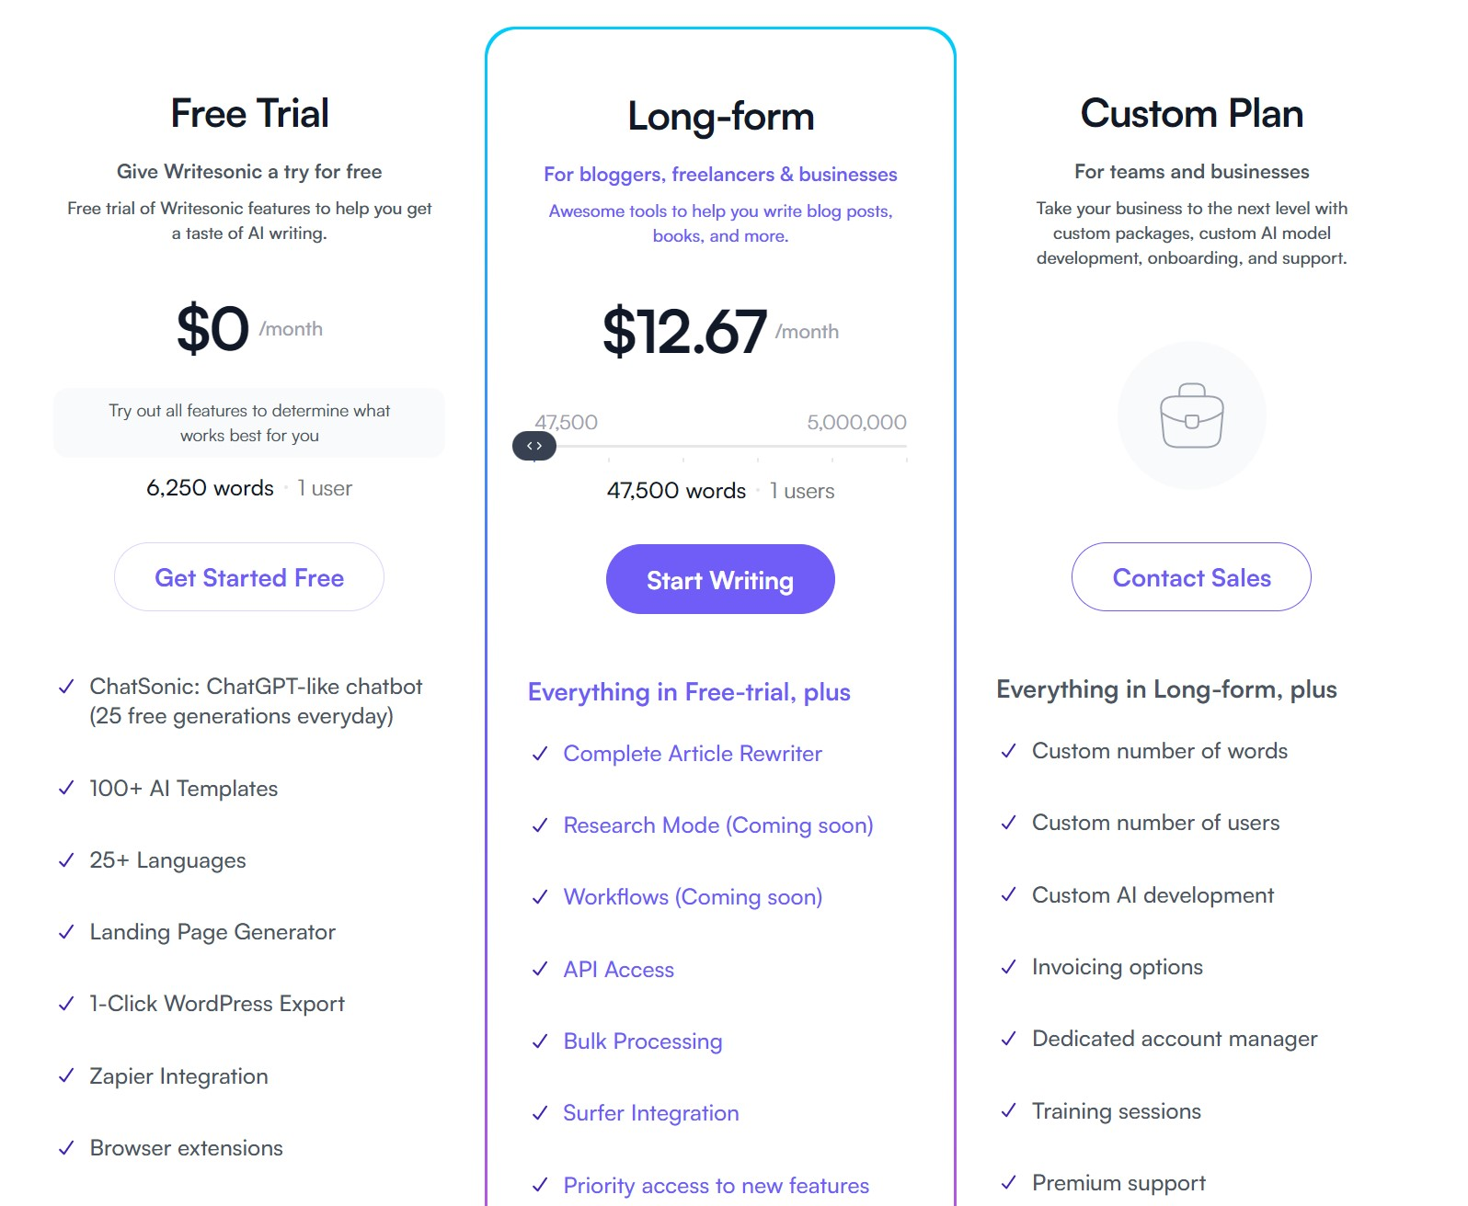Click checkmark beside Surfer Integration
This screenshot has width=1468, height=1206.
(540, 1113)
